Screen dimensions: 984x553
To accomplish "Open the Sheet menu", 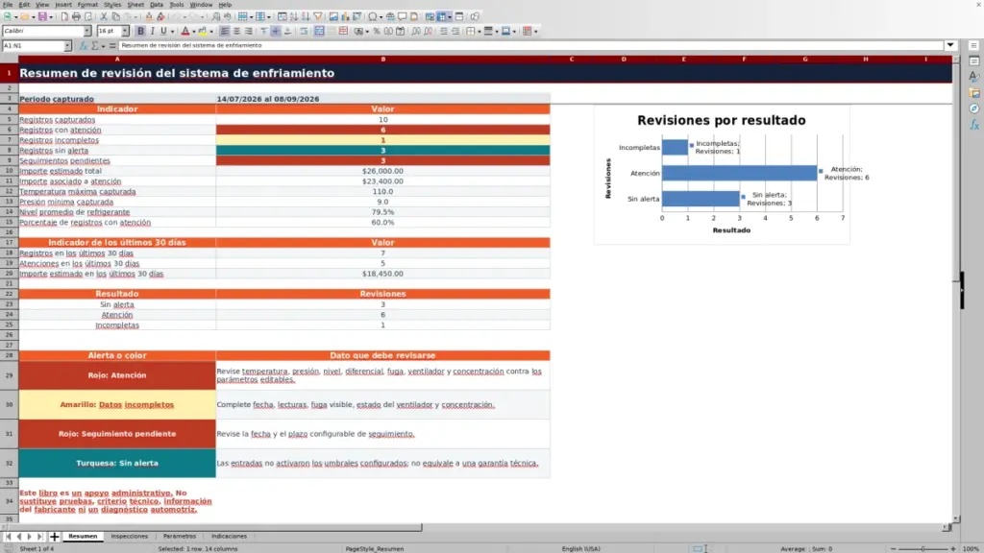I will [x=135, y=5].
